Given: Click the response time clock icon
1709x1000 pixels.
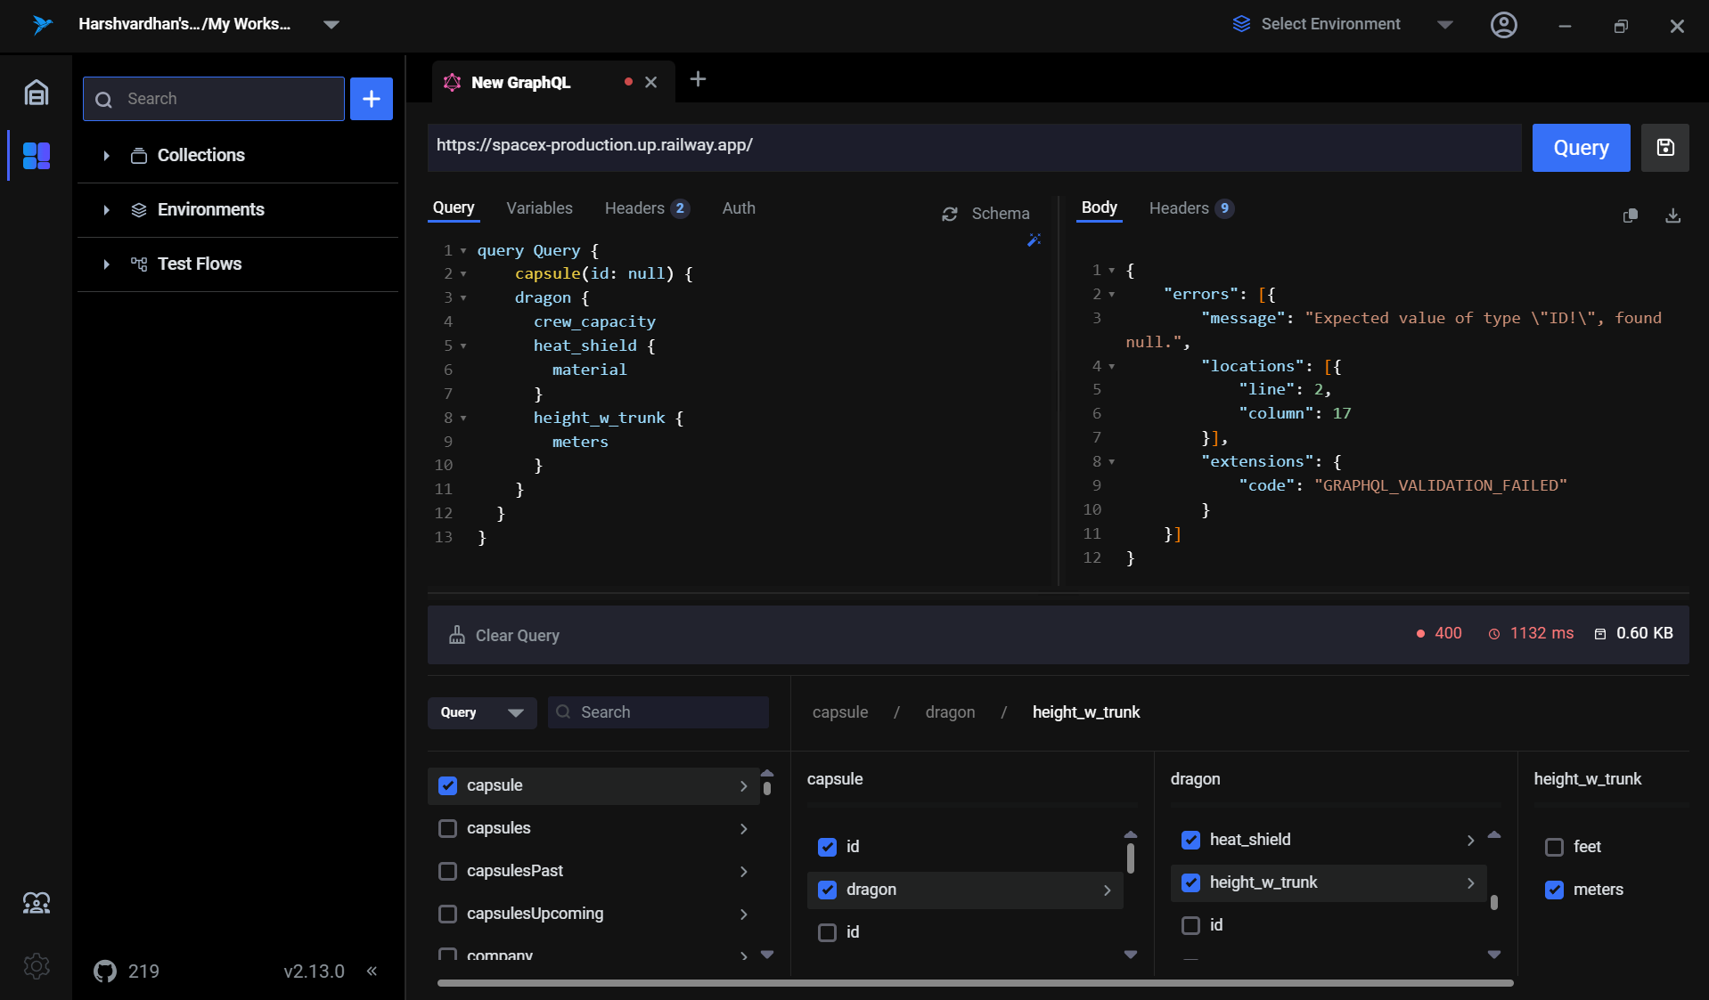Looking at the screenshot, I should pyautogui.click(x=1494, y=634).
